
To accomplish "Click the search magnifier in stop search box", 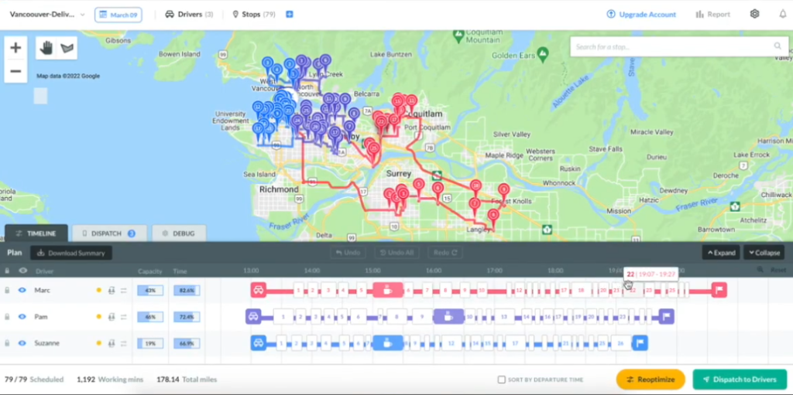I will click(x=778, y=46).
